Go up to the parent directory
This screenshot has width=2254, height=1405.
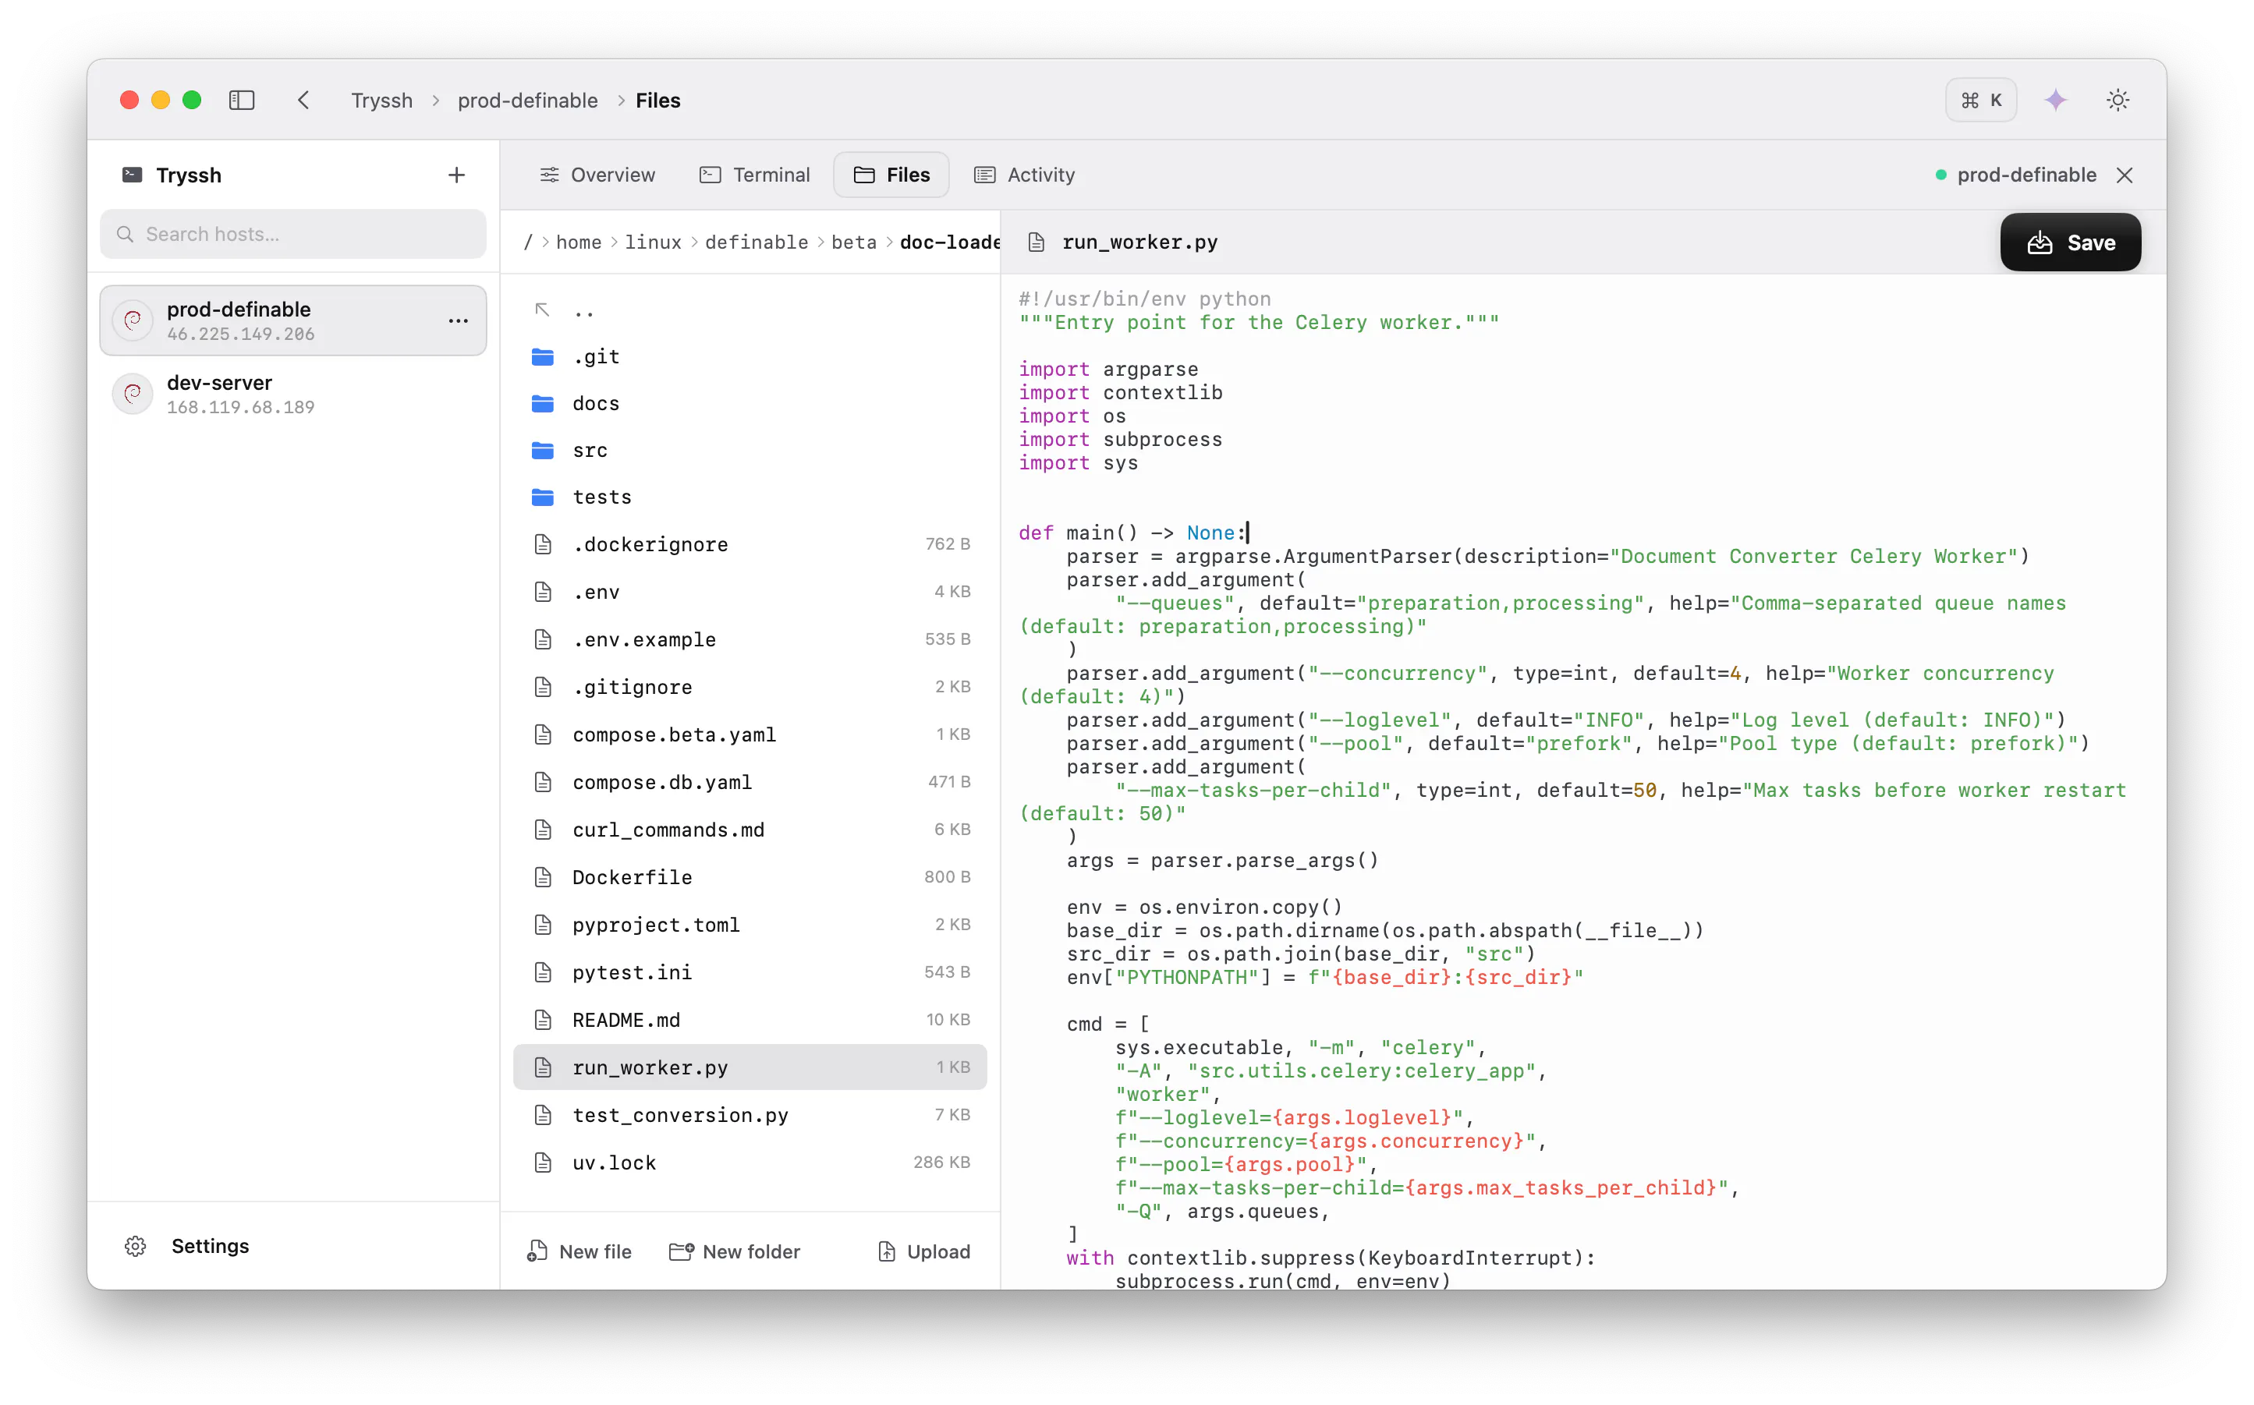coord(750,310)
